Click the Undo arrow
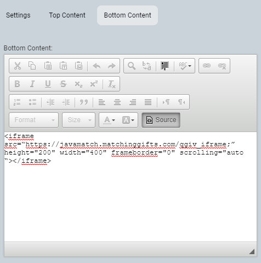 (x=97, y=66)
